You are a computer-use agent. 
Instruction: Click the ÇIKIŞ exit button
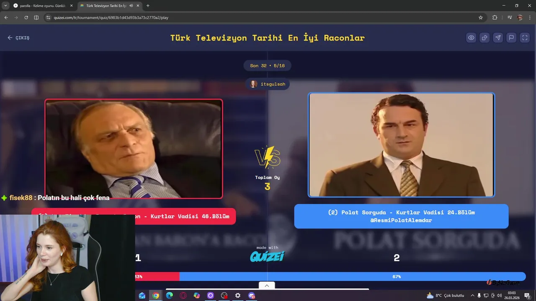[x=18, y=38]
